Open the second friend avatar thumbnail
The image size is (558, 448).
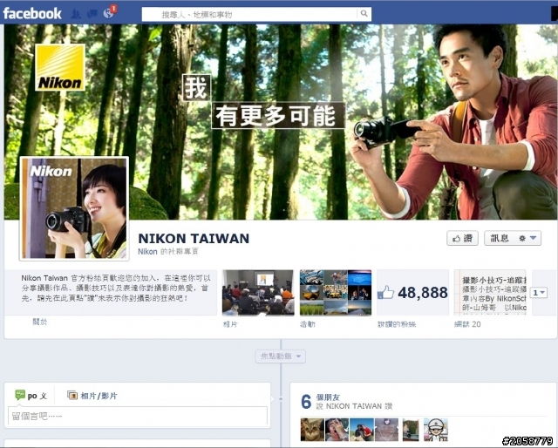[337, 430]
